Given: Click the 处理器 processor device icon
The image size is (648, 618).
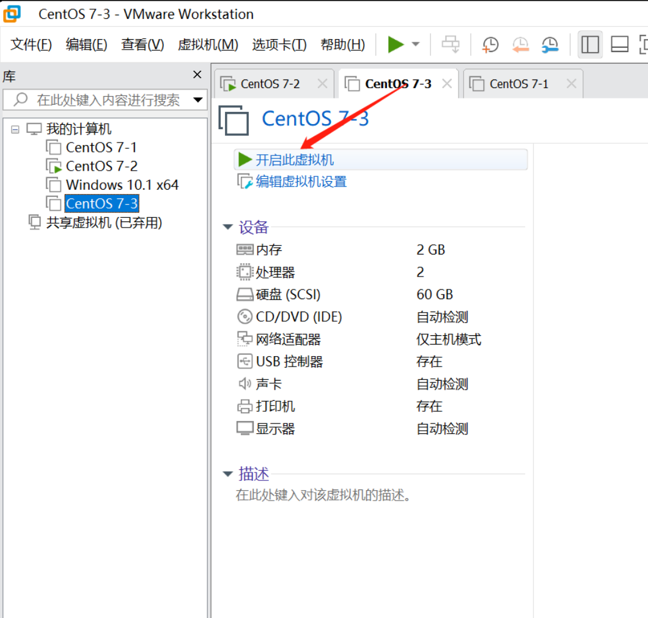Looking at the screenshot, I should pyautogui.click(x=245, y=272).
